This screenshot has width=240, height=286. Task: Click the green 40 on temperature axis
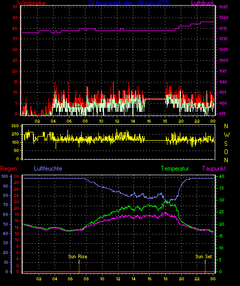pyautogui.click(x=221, y=176)
